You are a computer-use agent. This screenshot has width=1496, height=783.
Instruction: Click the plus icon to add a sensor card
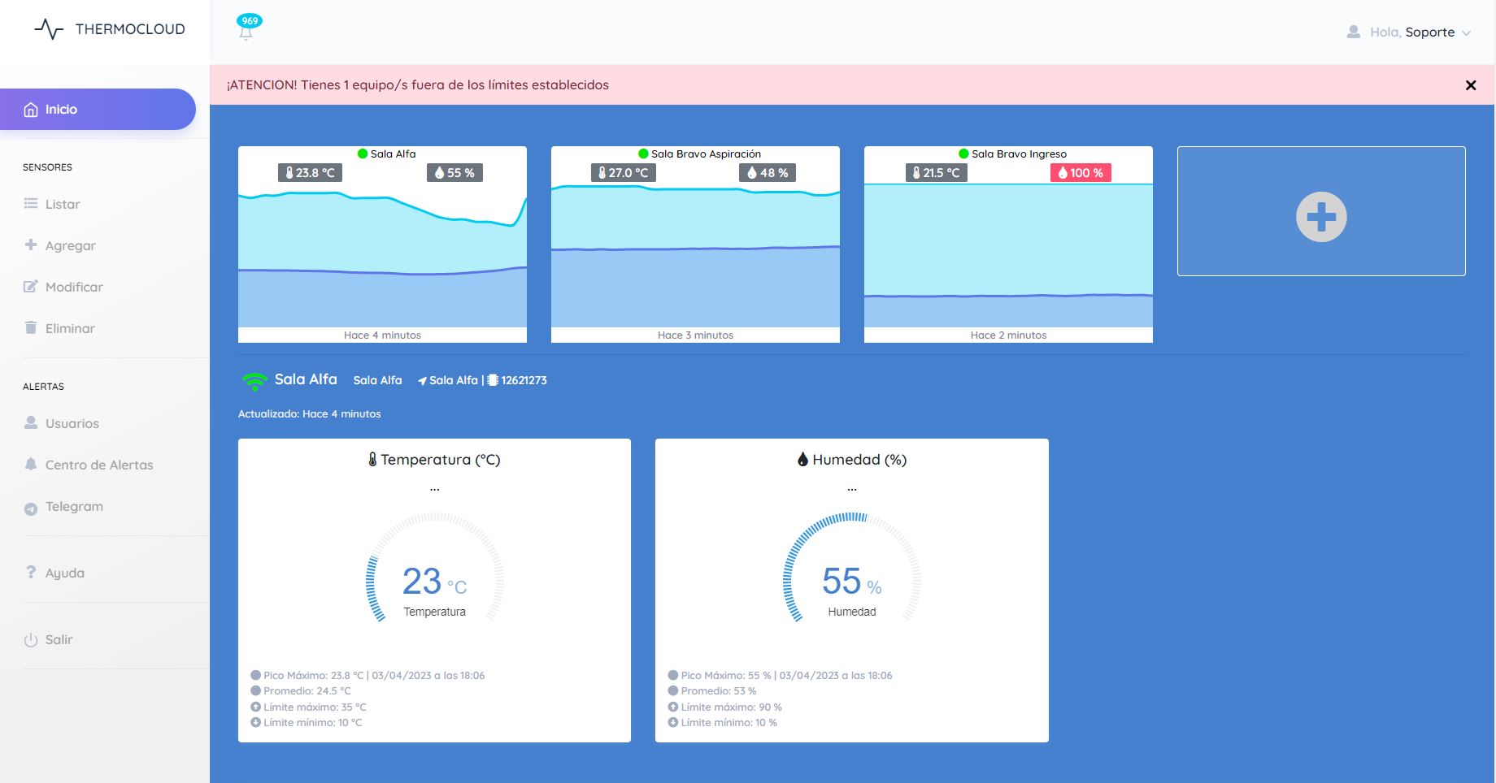coord(1320,216)
